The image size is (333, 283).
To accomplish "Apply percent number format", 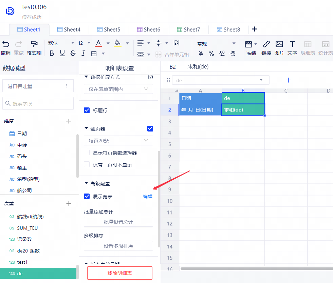I will pos(211,53).
